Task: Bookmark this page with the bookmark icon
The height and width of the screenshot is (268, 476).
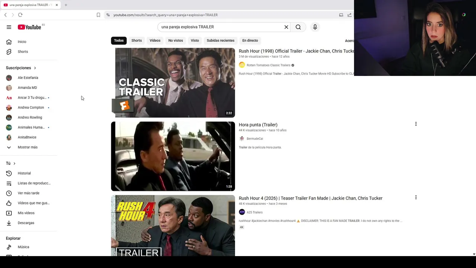Action: pyautogui.click(x=98, y=15)
